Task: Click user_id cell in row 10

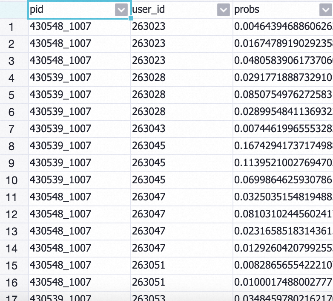Action: [x=182, y=180]
